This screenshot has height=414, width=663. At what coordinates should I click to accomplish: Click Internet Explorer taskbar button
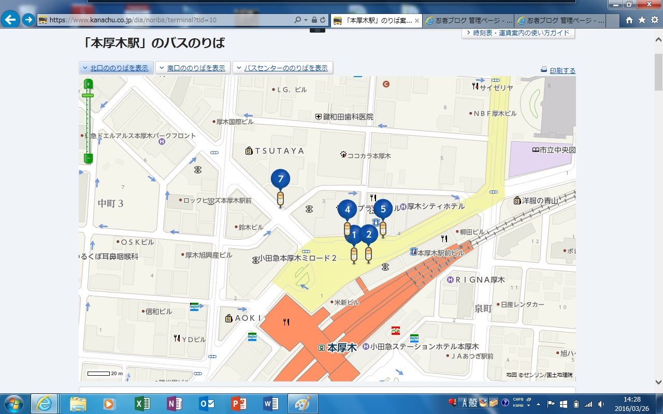click(x=45, y=404)
